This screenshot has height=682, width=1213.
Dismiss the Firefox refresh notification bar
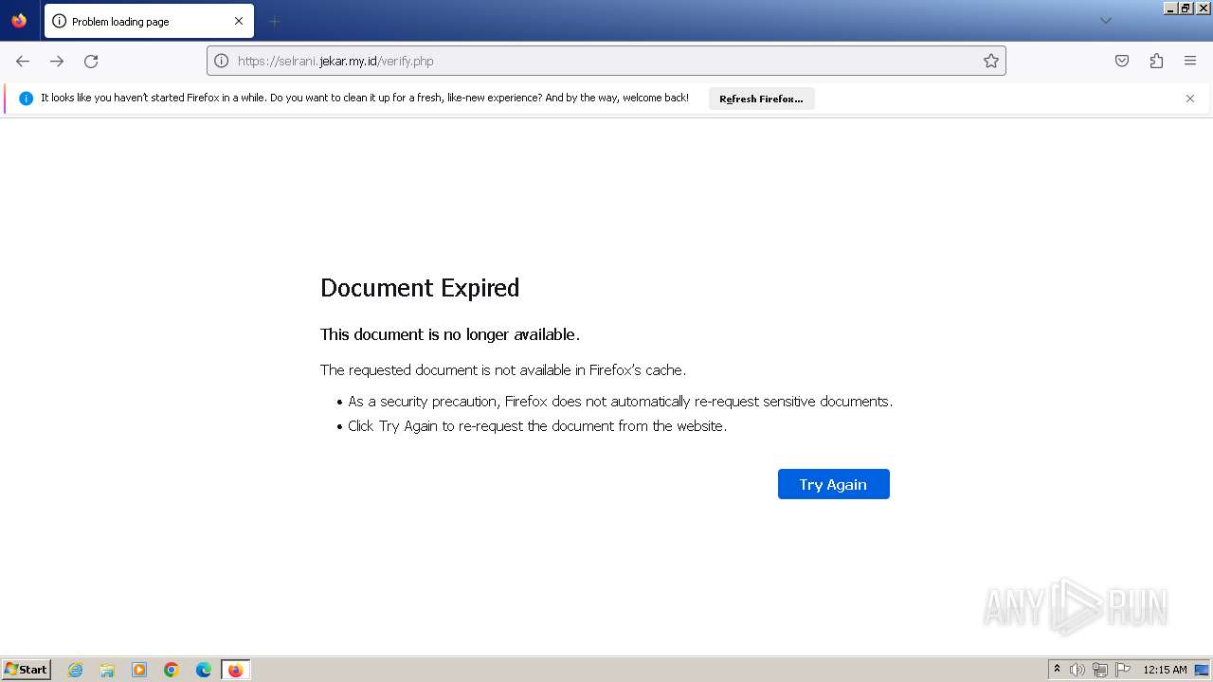point(1190,99)
